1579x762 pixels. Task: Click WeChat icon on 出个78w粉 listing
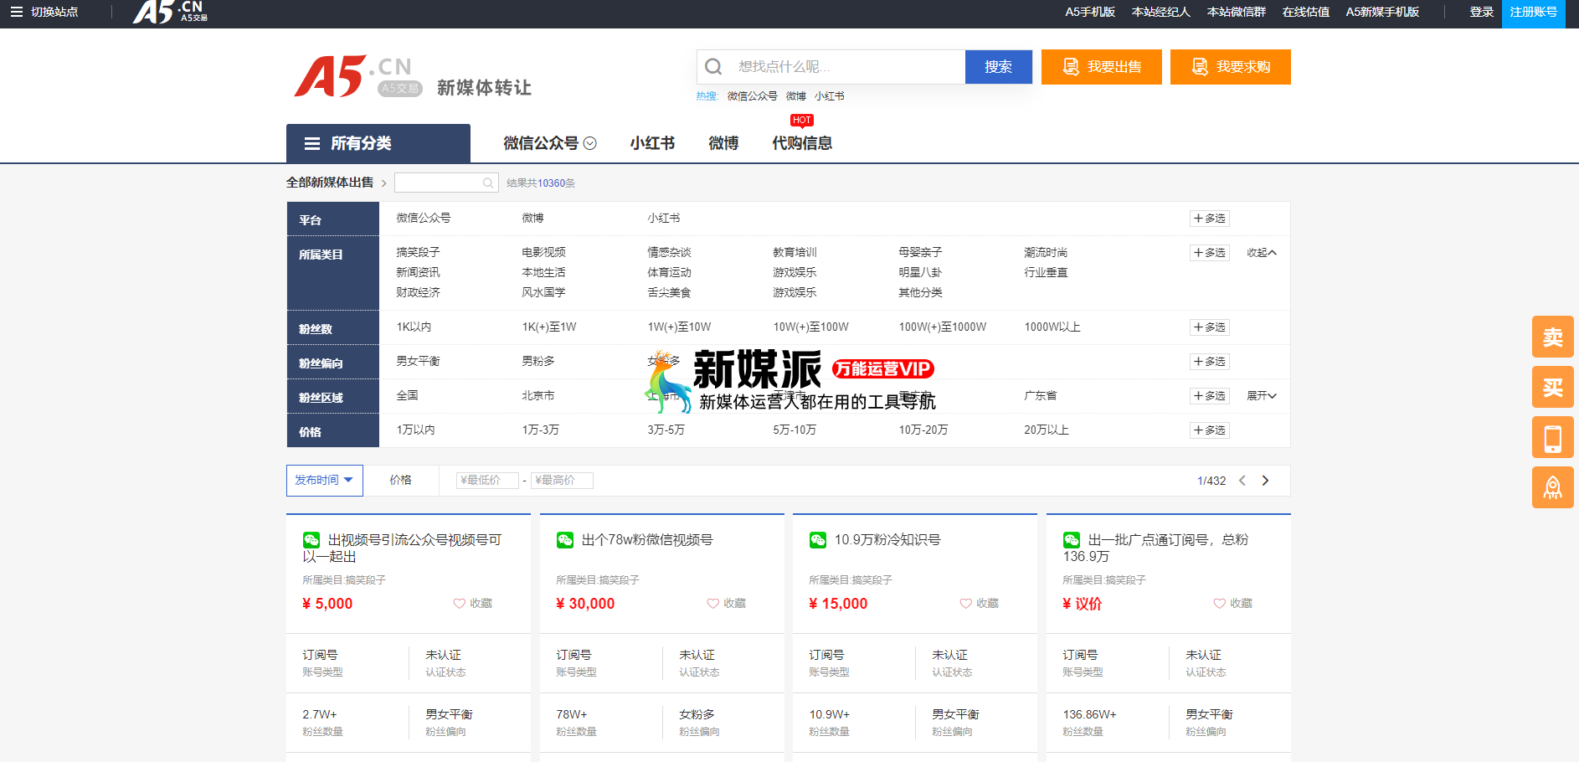click(x=565, y=540)
